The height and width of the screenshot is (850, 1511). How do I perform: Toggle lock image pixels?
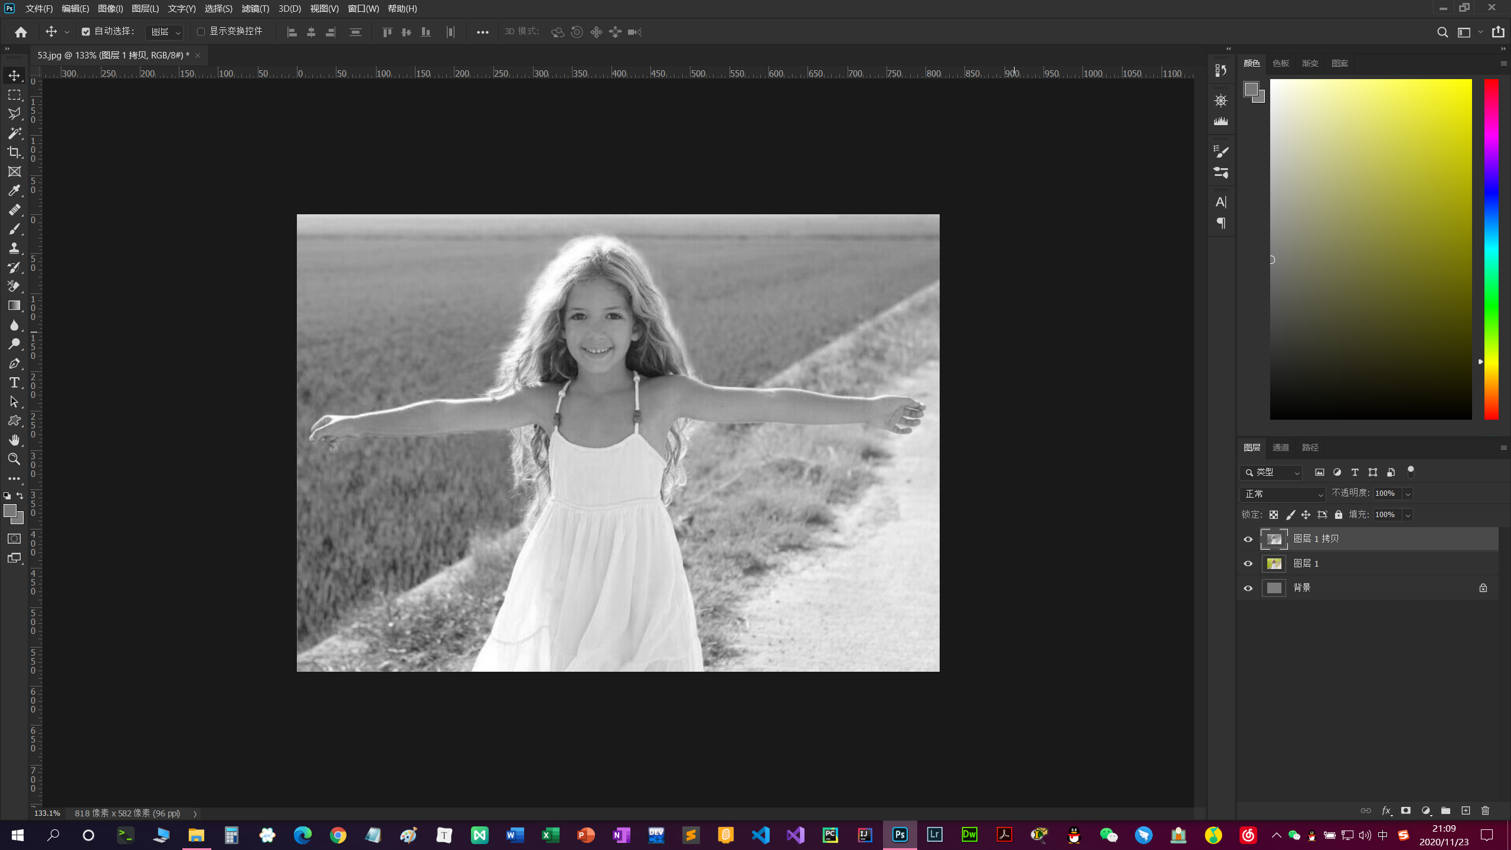pos(1290,515)
